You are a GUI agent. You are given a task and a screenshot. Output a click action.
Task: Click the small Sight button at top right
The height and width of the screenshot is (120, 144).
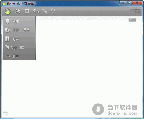[x=132, y=20]
